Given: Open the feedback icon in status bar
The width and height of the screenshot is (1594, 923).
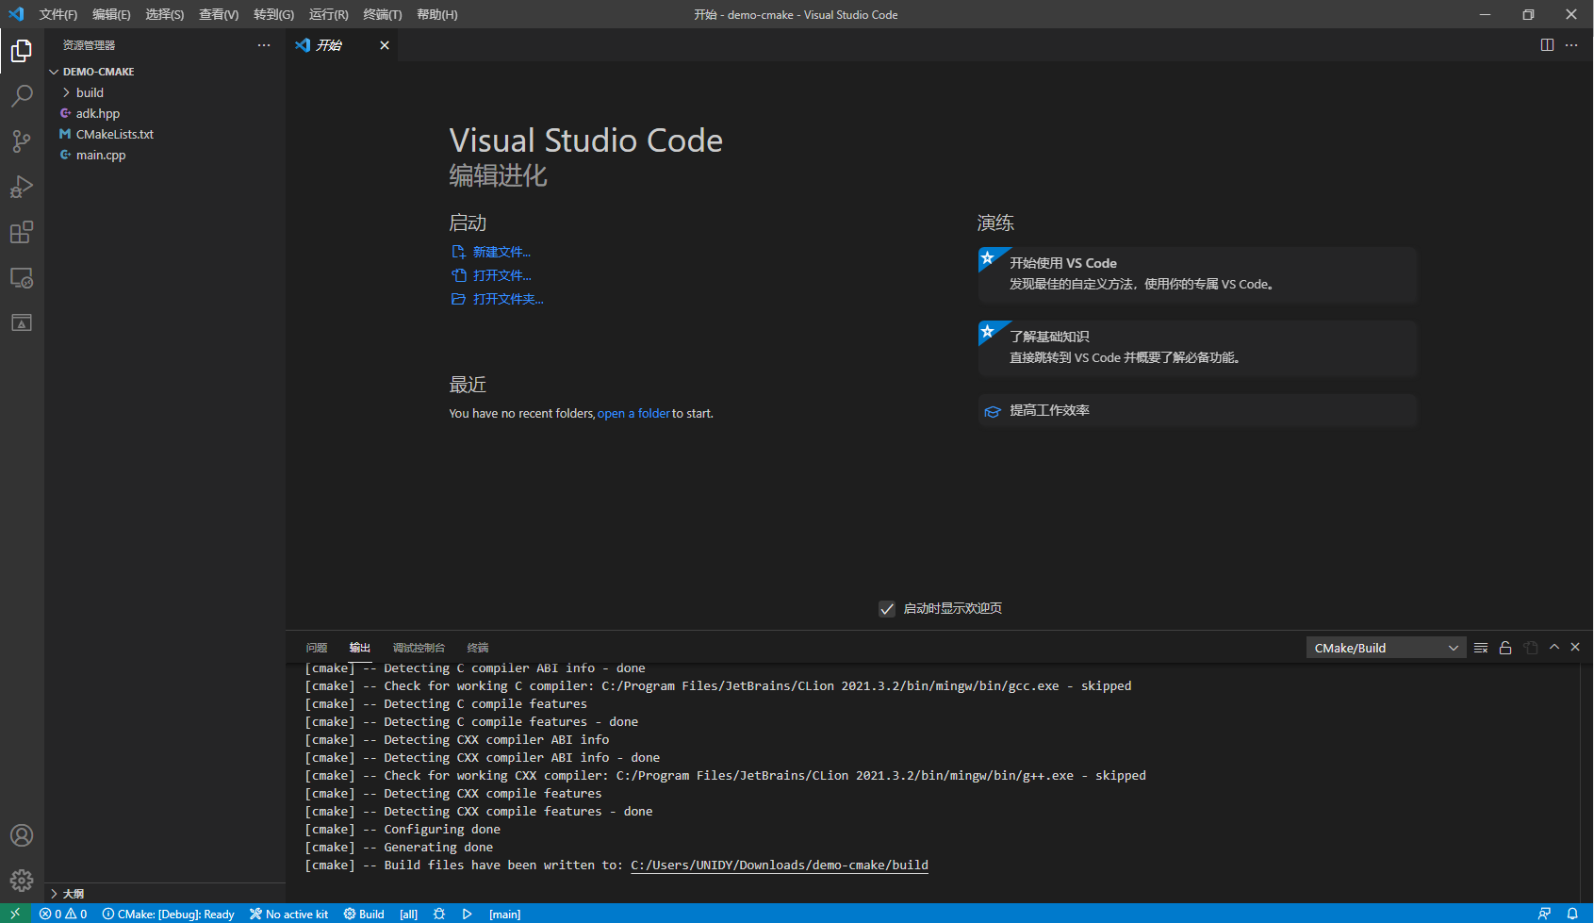Looking at the screenshot, I should coord(1544,914).
